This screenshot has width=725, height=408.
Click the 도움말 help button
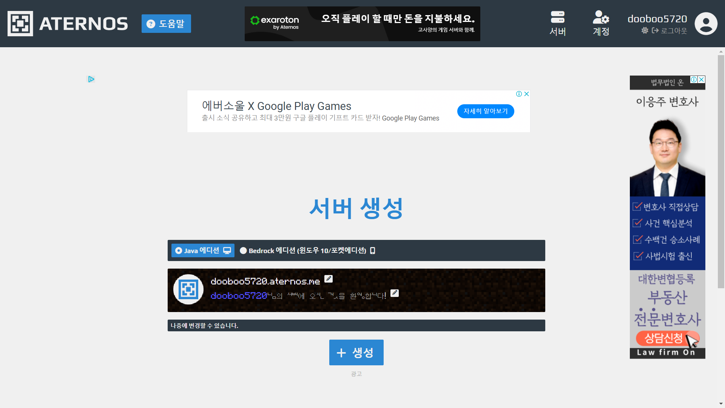[x=166, y=24]
